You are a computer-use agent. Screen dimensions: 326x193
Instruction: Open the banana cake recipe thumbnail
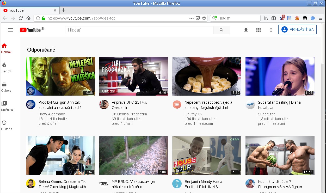[x=207, y=76]
